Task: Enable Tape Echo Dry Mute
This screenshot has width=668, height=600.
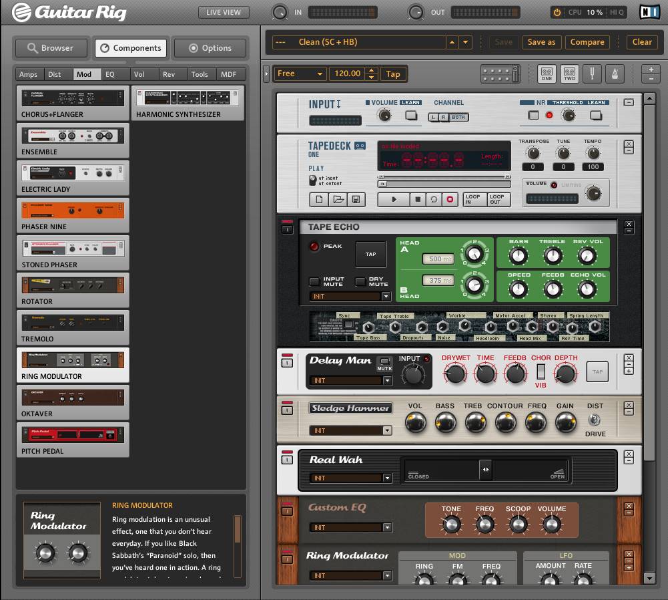Action: click(x=360, y=281)
